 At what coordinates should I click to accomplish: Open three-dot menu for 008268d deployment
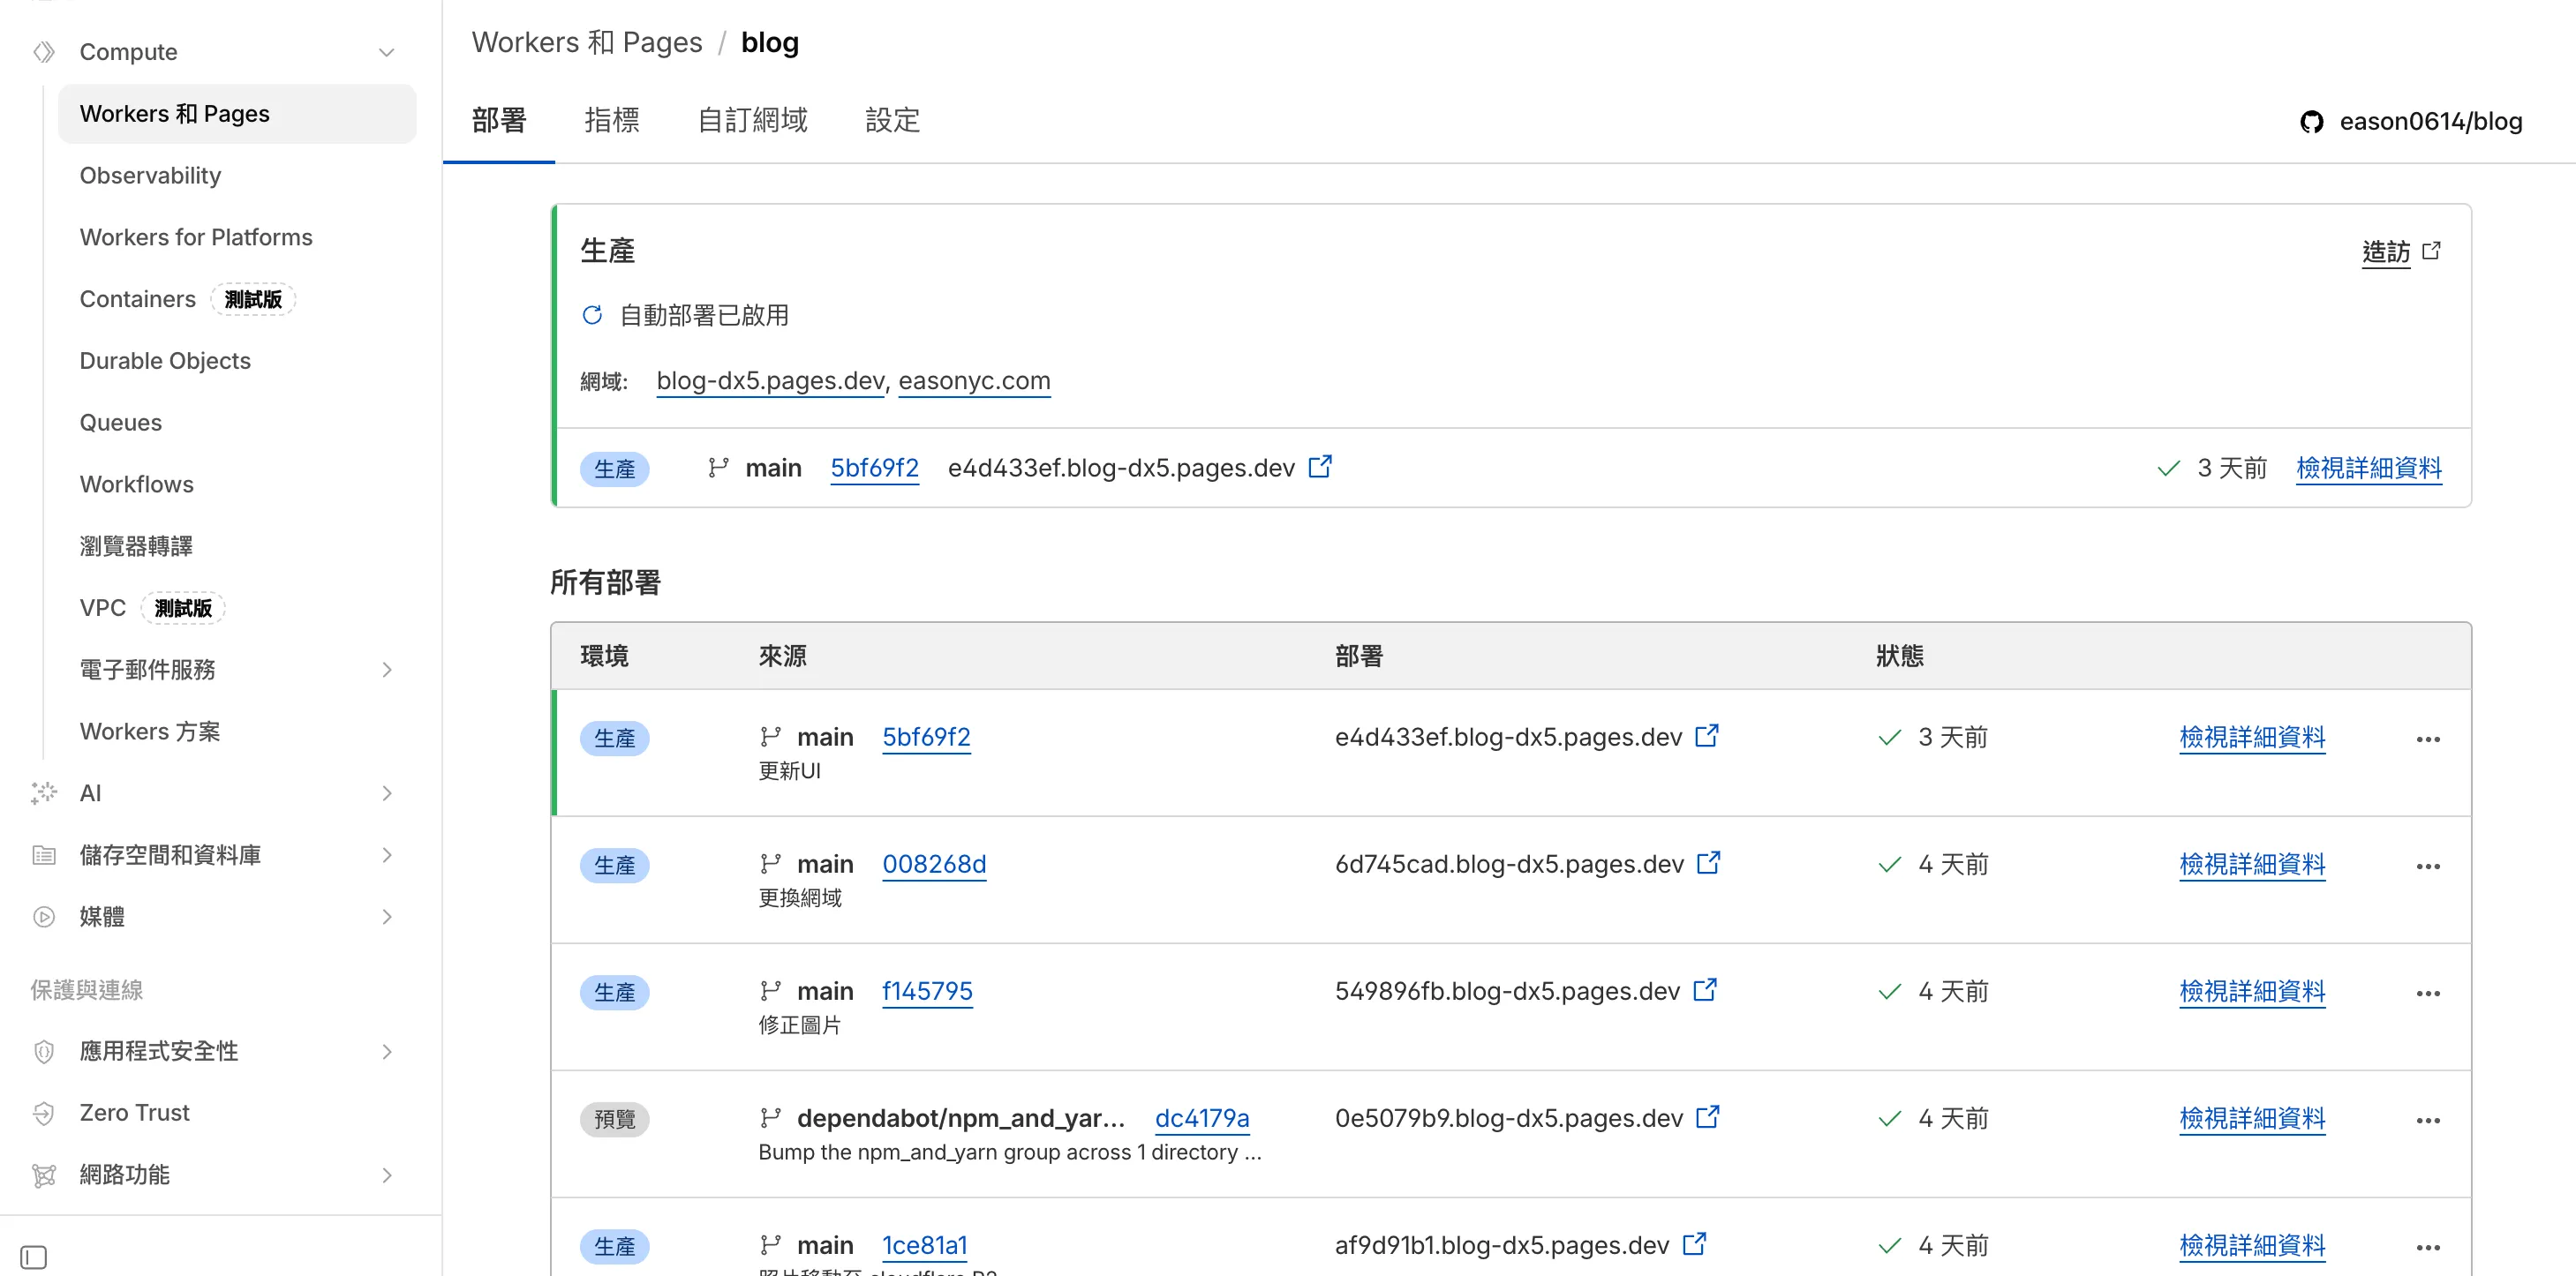tap(2427, 867)
